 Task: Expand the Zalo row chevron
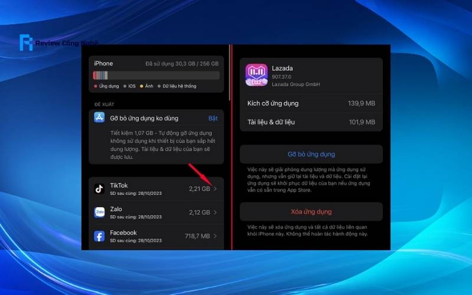[215, 212]
